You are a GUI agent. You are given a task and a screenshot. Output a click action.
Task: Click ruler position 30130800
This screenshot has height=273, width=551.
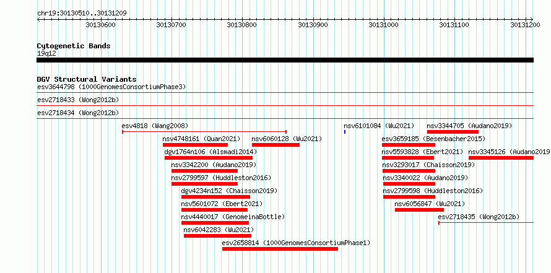coord(242,25)
